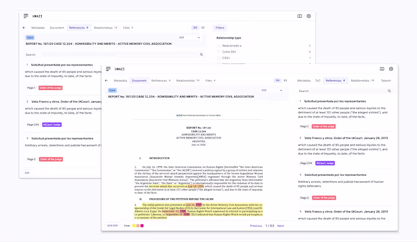Open the hamburger menu in the front window
This screenshot has height=242, width=417.
tap(108, 69)
